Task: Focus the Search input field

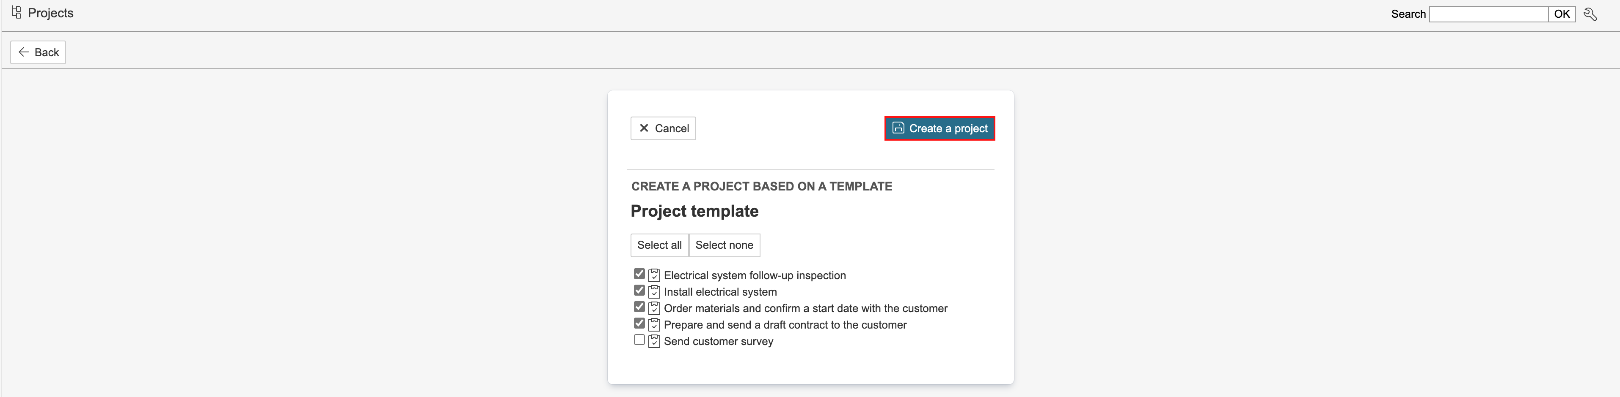Action: pyautogui.click(x=1488, y=14)
